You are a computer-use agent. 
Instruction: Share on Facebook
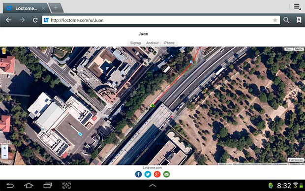coord(138,174)
